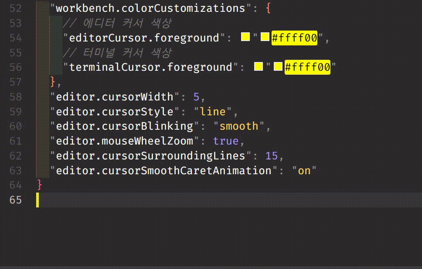
Task: Click the opening brace on line 52
Action: [x=268, y=8]
